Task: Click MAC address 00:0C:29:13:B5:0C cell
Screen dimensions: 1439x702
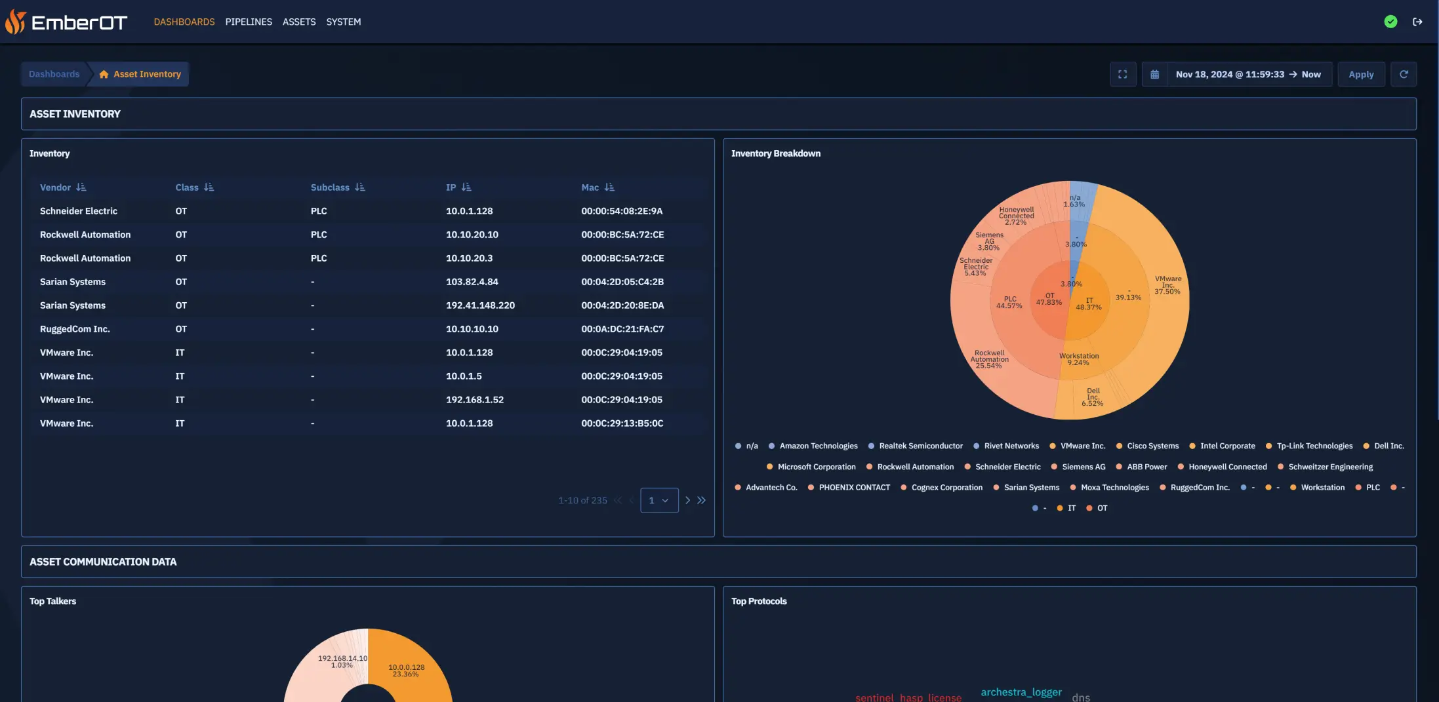Action: (x=622, y=423)
